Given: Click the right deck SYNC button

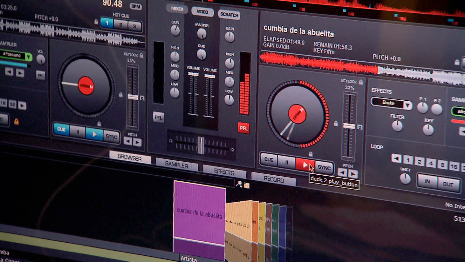Looking at the screenshot, I should (x=324, y=167).
